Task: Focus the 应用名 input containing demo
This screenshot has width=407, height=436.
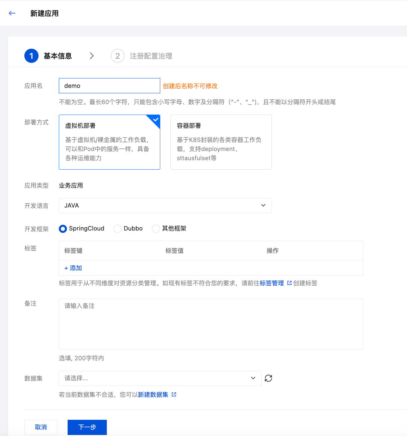Action: [x=110, y=86]
